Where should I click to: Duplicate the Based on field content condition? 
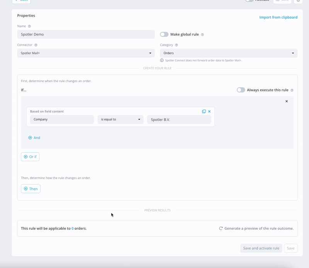[x=204, y=112]
